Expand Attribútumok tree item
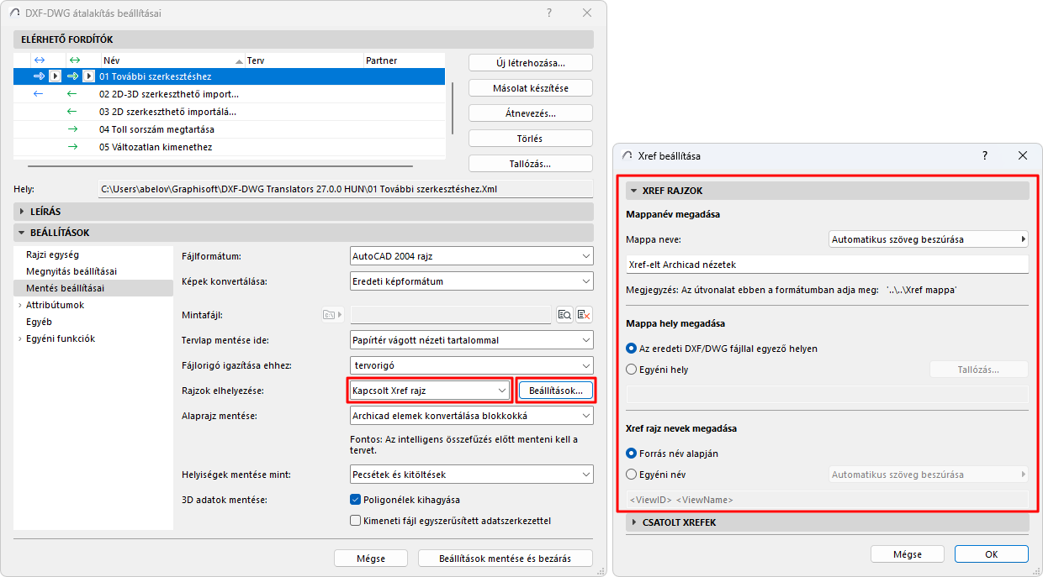Viewport: 1043px width, 577px height. [19, 305]
